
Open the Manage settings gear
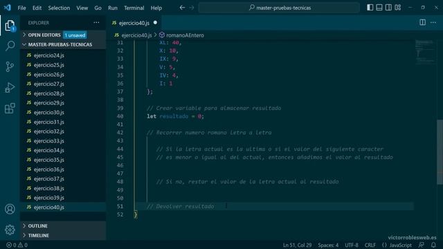(x=10, y=230)
